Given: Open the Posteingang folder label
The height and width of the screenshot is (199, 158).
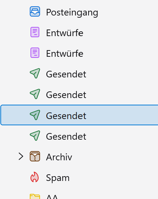Looking at the screenshot, I should 72,13.
